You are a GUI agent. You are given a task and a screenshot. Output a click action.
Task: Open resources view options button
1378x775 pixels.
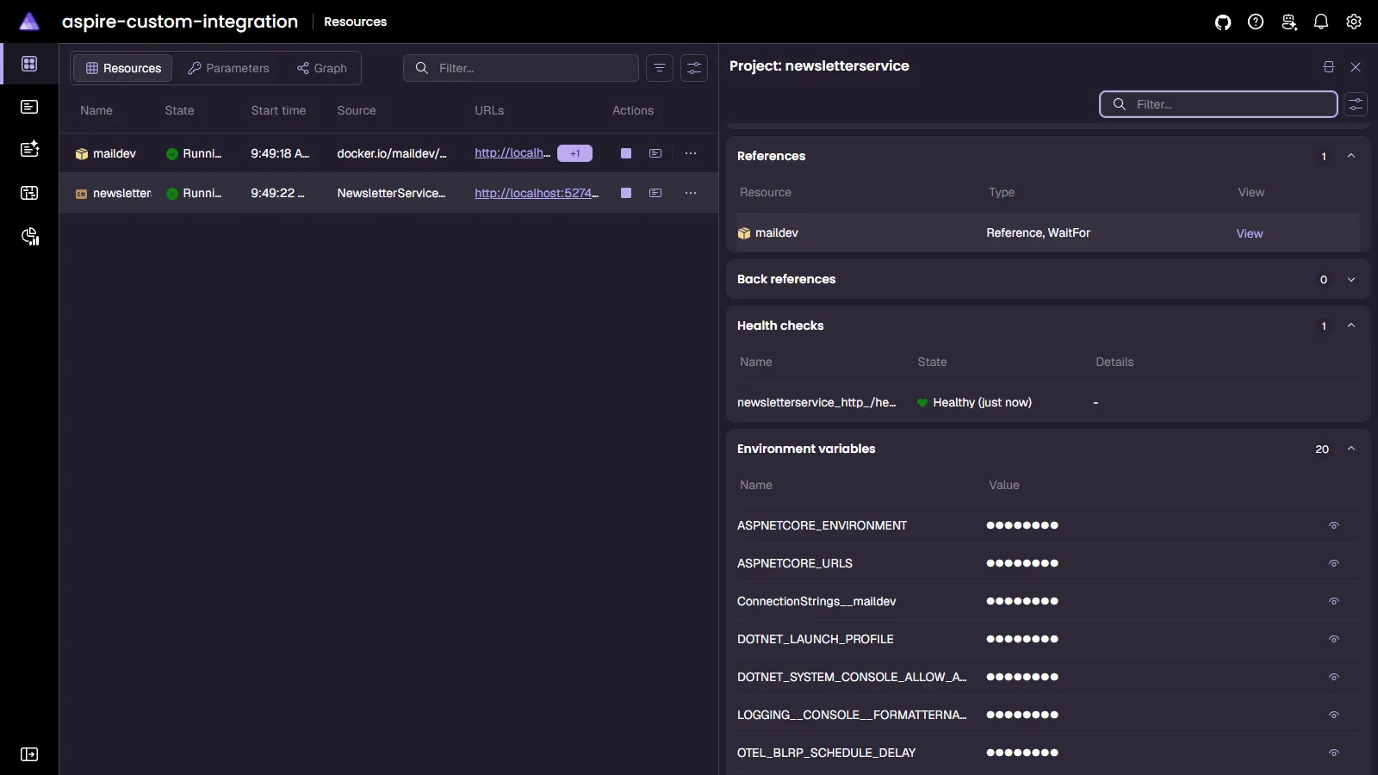coord(694,68)
